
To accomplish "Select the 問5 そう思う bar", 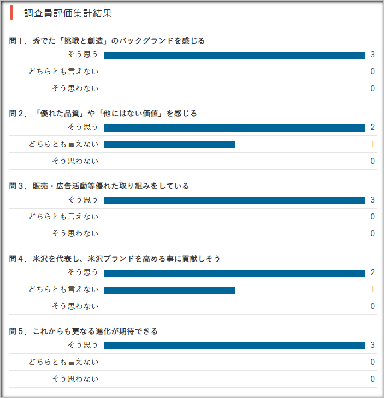I will point(234,346).
